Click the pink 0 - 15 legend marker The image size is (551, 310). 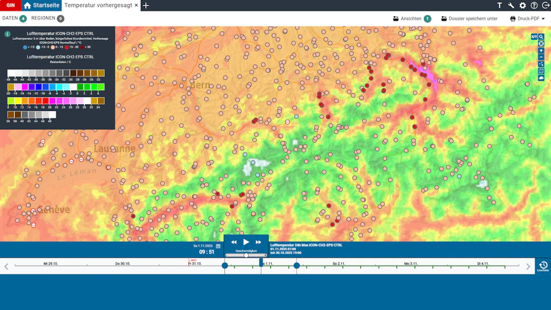(52, 47)
